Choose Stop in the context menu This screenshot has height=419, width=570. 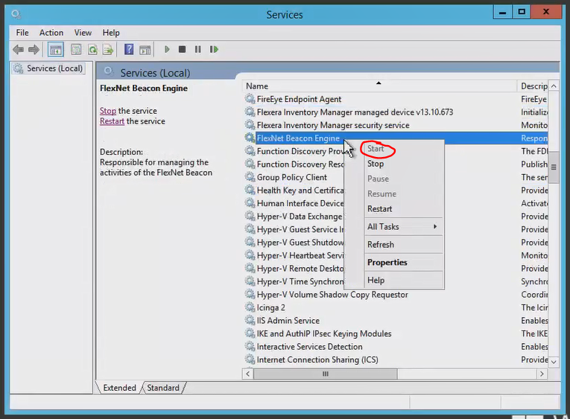click(x=394, y=164)
